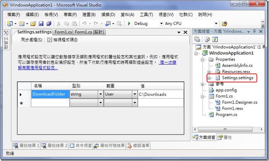
Task: Switch to the Form1.cs [設計] tab
Action: 89,32
